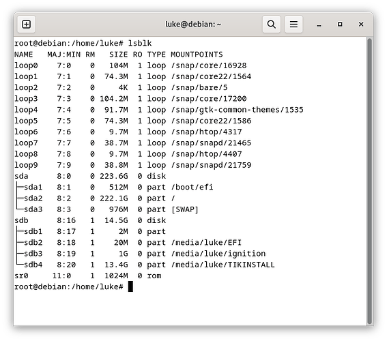The height and width of the screenshot is (341, 387).
Task: Click the loop9 device name
Action: coord(26,165)
